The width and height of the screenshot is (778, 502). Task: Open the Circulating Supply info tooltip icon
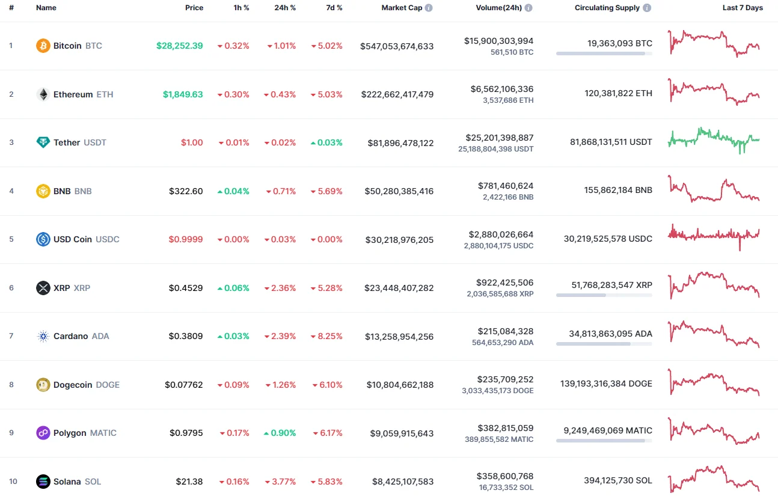pos(646,8)
